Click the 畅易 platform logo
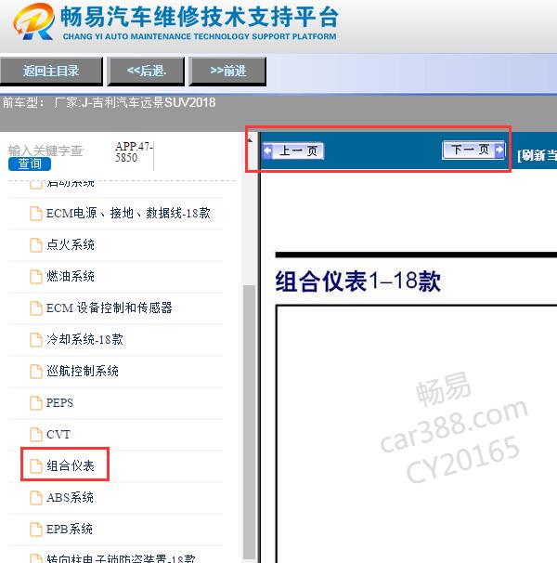The height and width of the screenshot is (563, 557). pos(34,21)
